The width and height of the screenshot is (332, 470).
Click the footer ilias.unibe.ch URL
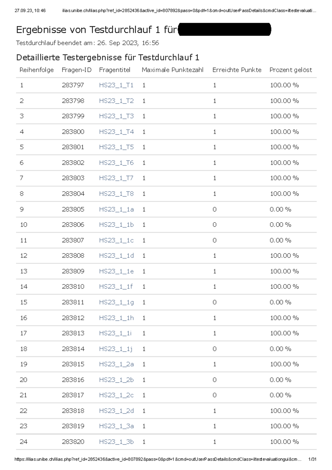pos(158,459)
